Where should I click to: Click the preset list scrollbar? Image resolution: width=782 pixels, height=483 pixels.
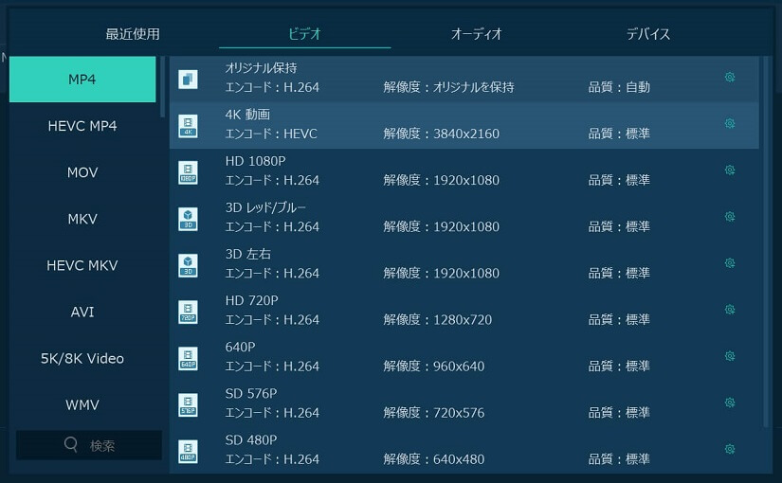[x=766, y=241]
